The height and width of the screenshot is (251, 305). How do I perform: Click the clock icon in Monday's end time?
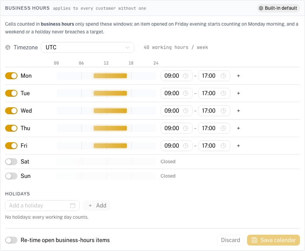pos(223,76)
